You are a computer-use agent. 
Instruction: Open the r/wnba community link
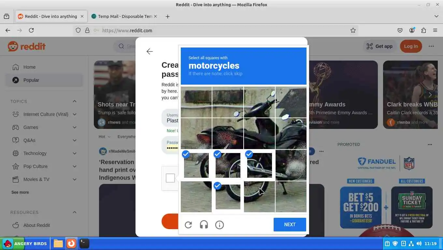[x=403, y=122]
